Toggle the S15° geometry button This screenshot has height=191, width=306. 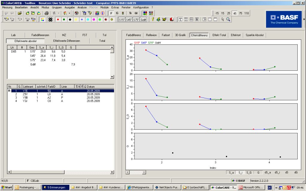click(122, 19)
